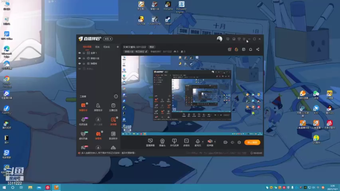Viewport: 340px width, 191px height.
Task: Open the hamburger menu in title bar
Action: [x=244, y=39]
